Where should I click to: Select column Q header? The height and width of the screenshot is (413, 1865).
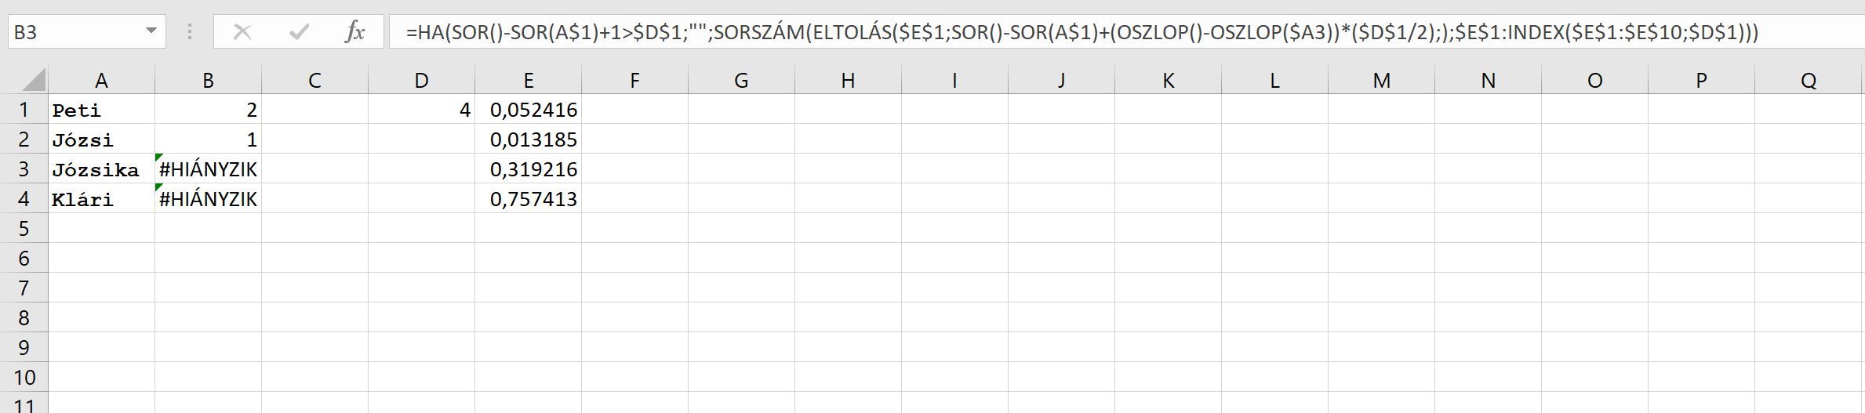point(1808,80)
